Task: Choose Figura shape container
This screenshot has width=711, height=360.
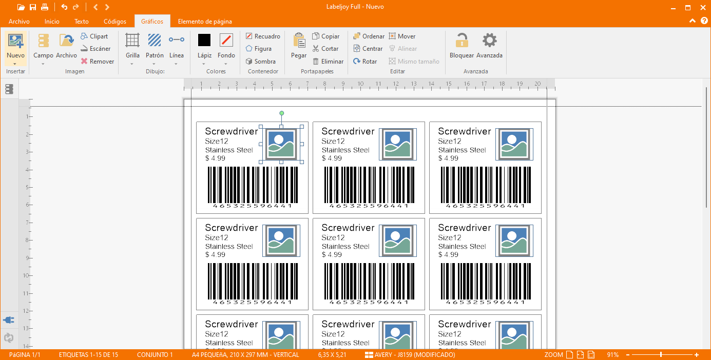Action: [x=259, y=49]
